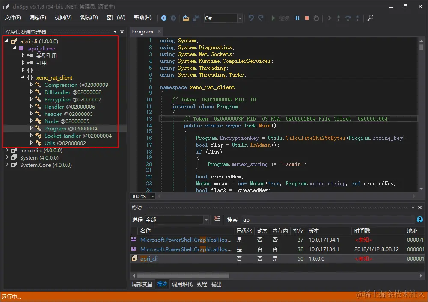Open modules help question icon
This screenshot has height=302, width=428.
coord(420,219)
